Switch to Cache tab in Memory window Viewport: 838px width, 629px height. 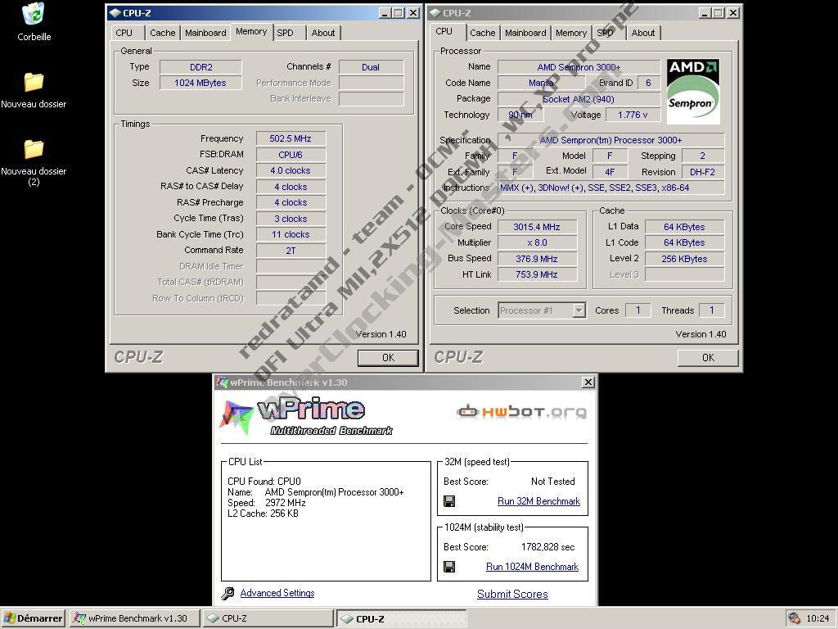(163, 33)
